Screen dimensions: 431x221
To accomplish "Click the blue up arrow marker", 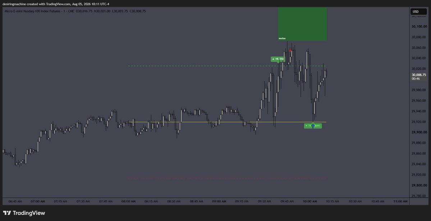I will pos(313,126).
